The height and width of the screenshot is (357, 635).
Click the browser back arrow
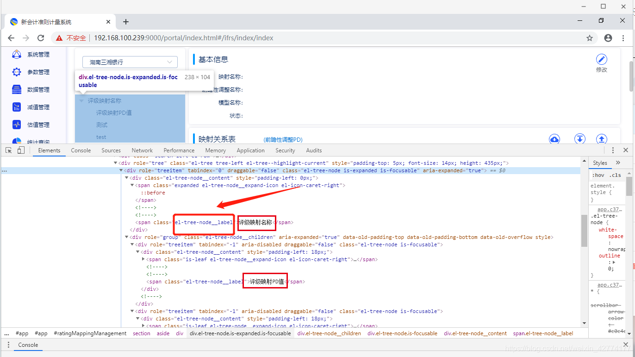click(11, 38)
